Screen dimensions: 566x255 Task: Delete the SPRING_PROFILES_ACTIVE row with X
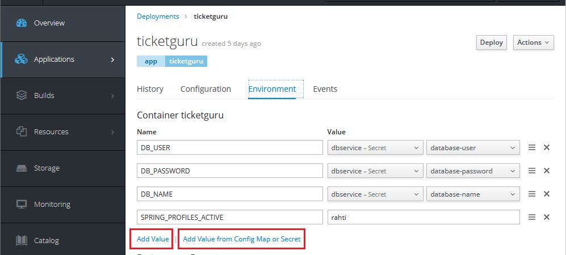point(547,217)
